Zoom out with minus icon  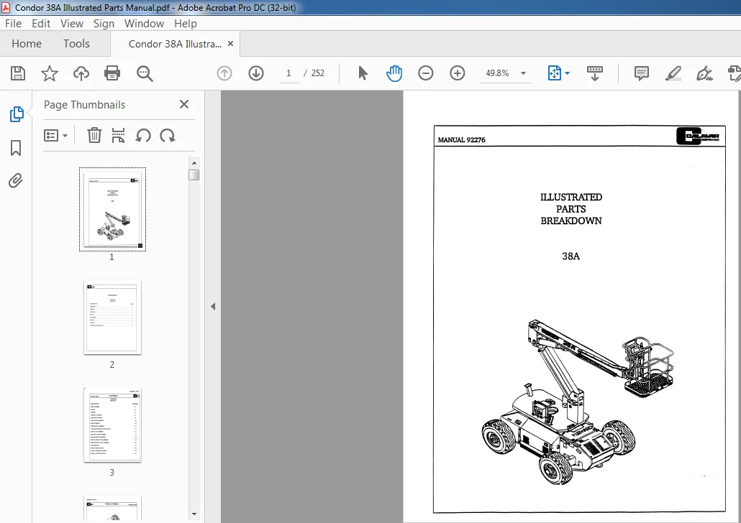pyautogui.click(x=425, y=73)
